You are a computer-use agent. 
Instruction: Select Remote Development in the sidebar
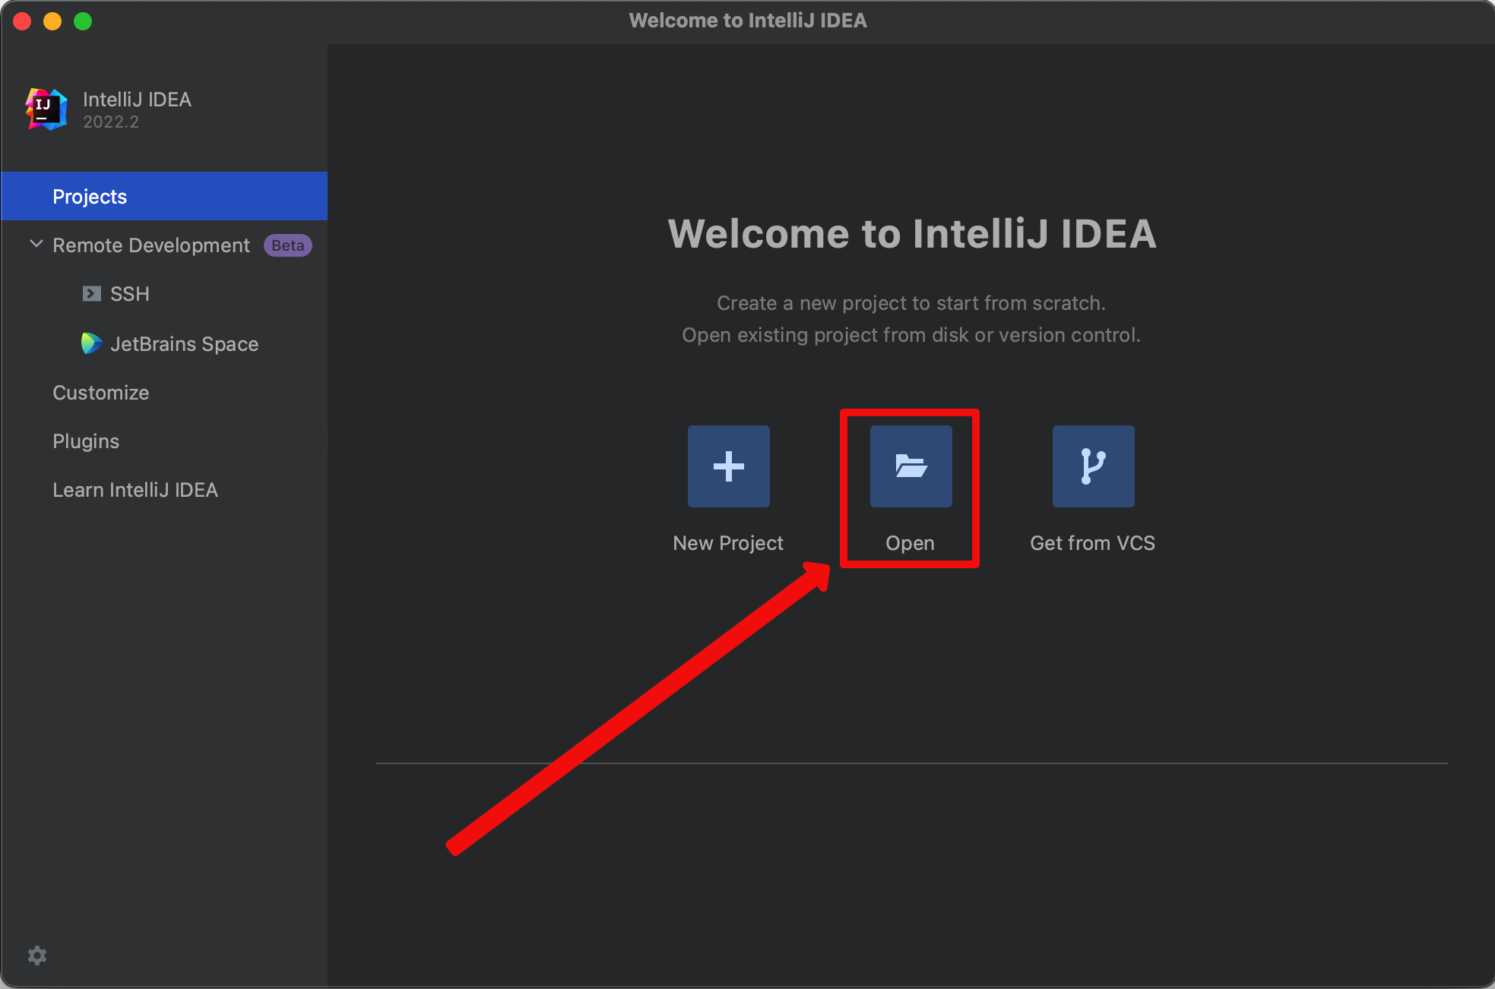coord(151,245)
